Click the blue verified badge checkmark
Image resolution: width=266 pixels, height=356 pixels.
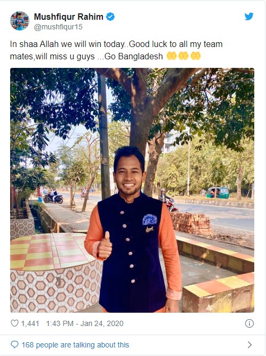pyautogui.click(x=110, y=17)
